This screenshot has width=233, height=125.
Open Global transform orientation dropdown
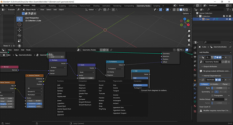[x=90, y=10]
